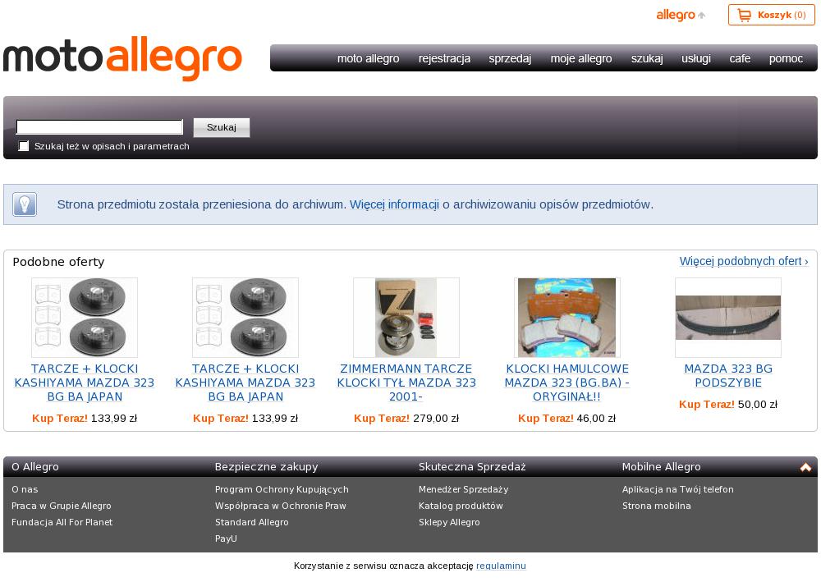821x582 pixels.
Task: Open the Koszyk shopping cart
Action: pos(771,15)
